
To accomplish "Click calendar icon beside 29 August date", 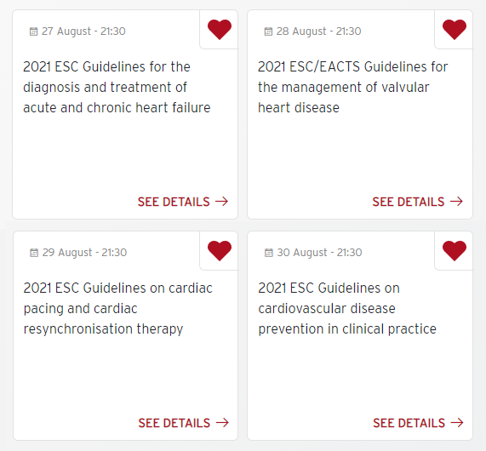I will pyautogui.click(x=34, y=253).
